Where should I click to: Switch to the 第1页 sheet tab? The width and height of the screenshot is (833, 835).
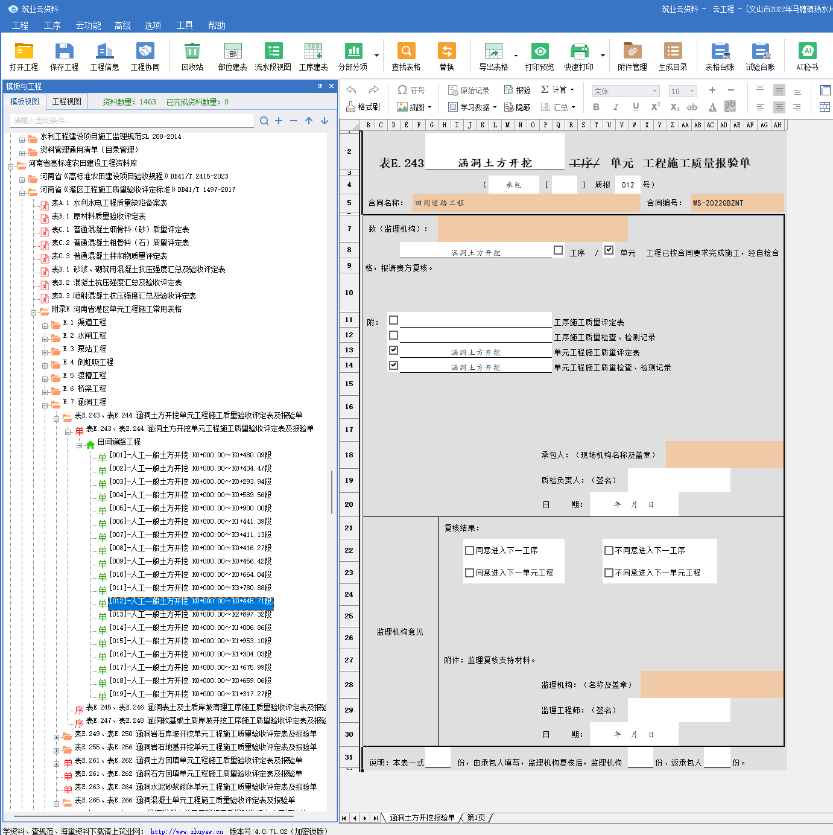476,818
